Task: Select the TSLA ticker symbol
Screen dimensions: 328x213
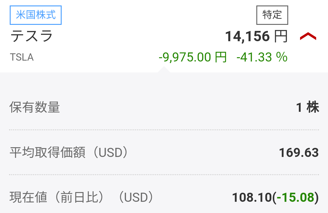Action: pyautogui.click(x=22, y=57)
